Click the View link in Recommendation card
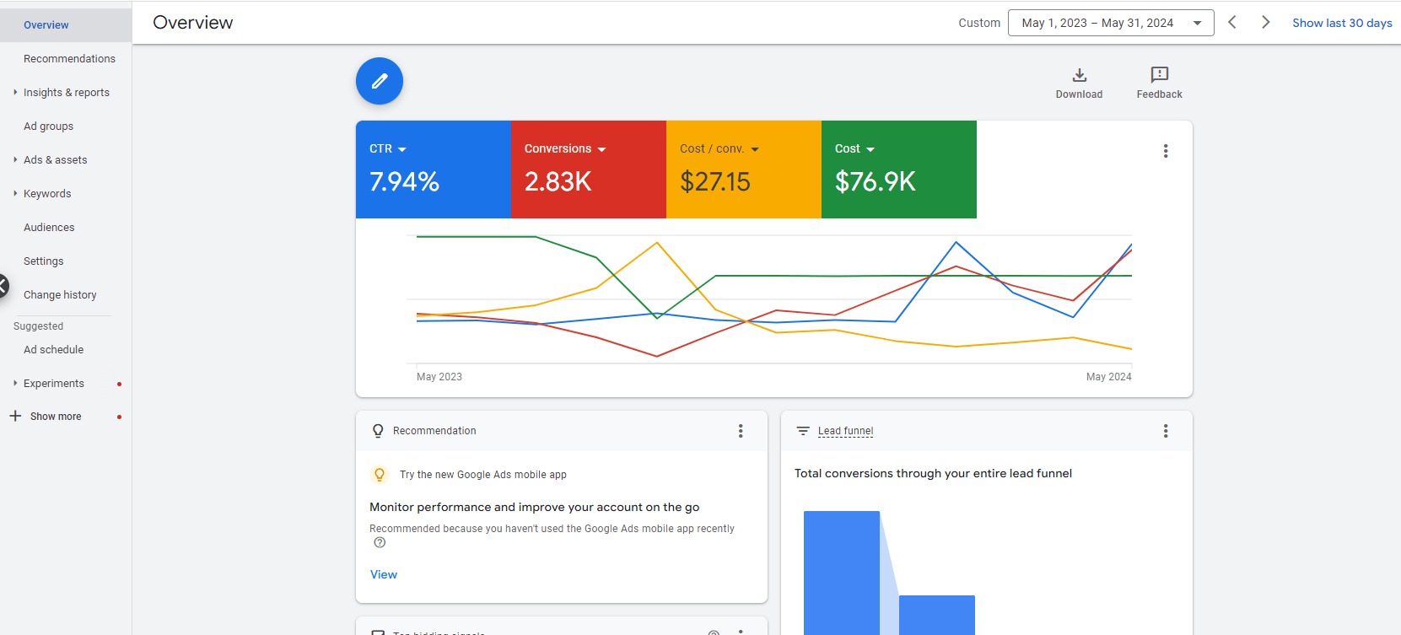The width and height of the screenshot is (1401, 635). pyautogui.click(x=384, y=574)
